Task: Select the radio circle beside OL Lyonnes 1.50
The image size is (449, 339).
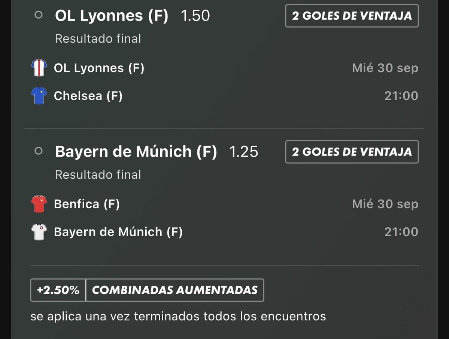Action: [38, 15]
